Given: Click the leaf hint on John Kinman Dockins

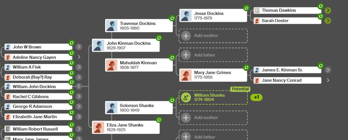Looking at the screenshot, I should [159, 38].
